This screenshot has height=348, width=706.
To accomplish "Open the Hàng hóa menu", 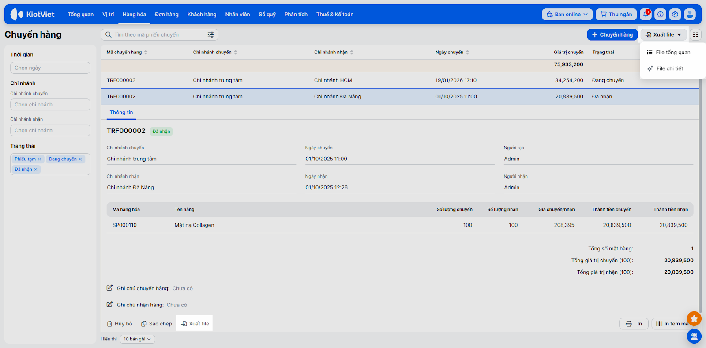I will 135,15.
